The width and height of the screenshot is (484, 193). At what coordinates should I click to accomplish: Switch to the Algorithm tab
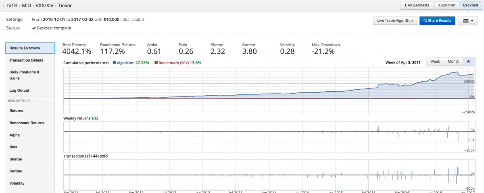(446, 5)
